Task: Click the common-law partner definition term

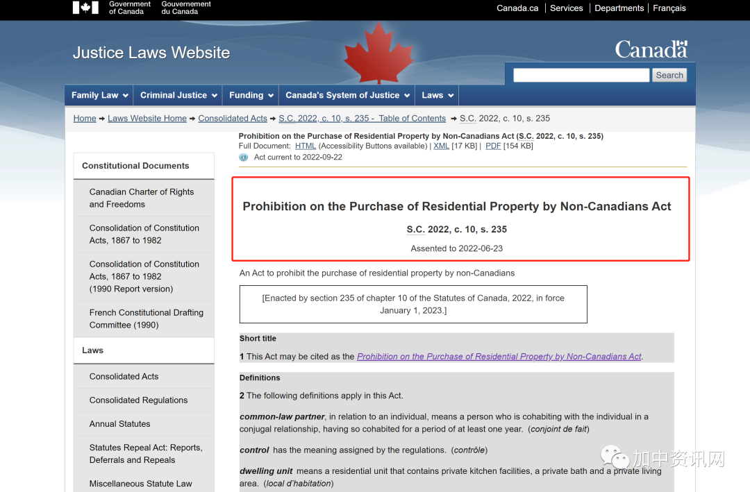Action: coord(282,417)
